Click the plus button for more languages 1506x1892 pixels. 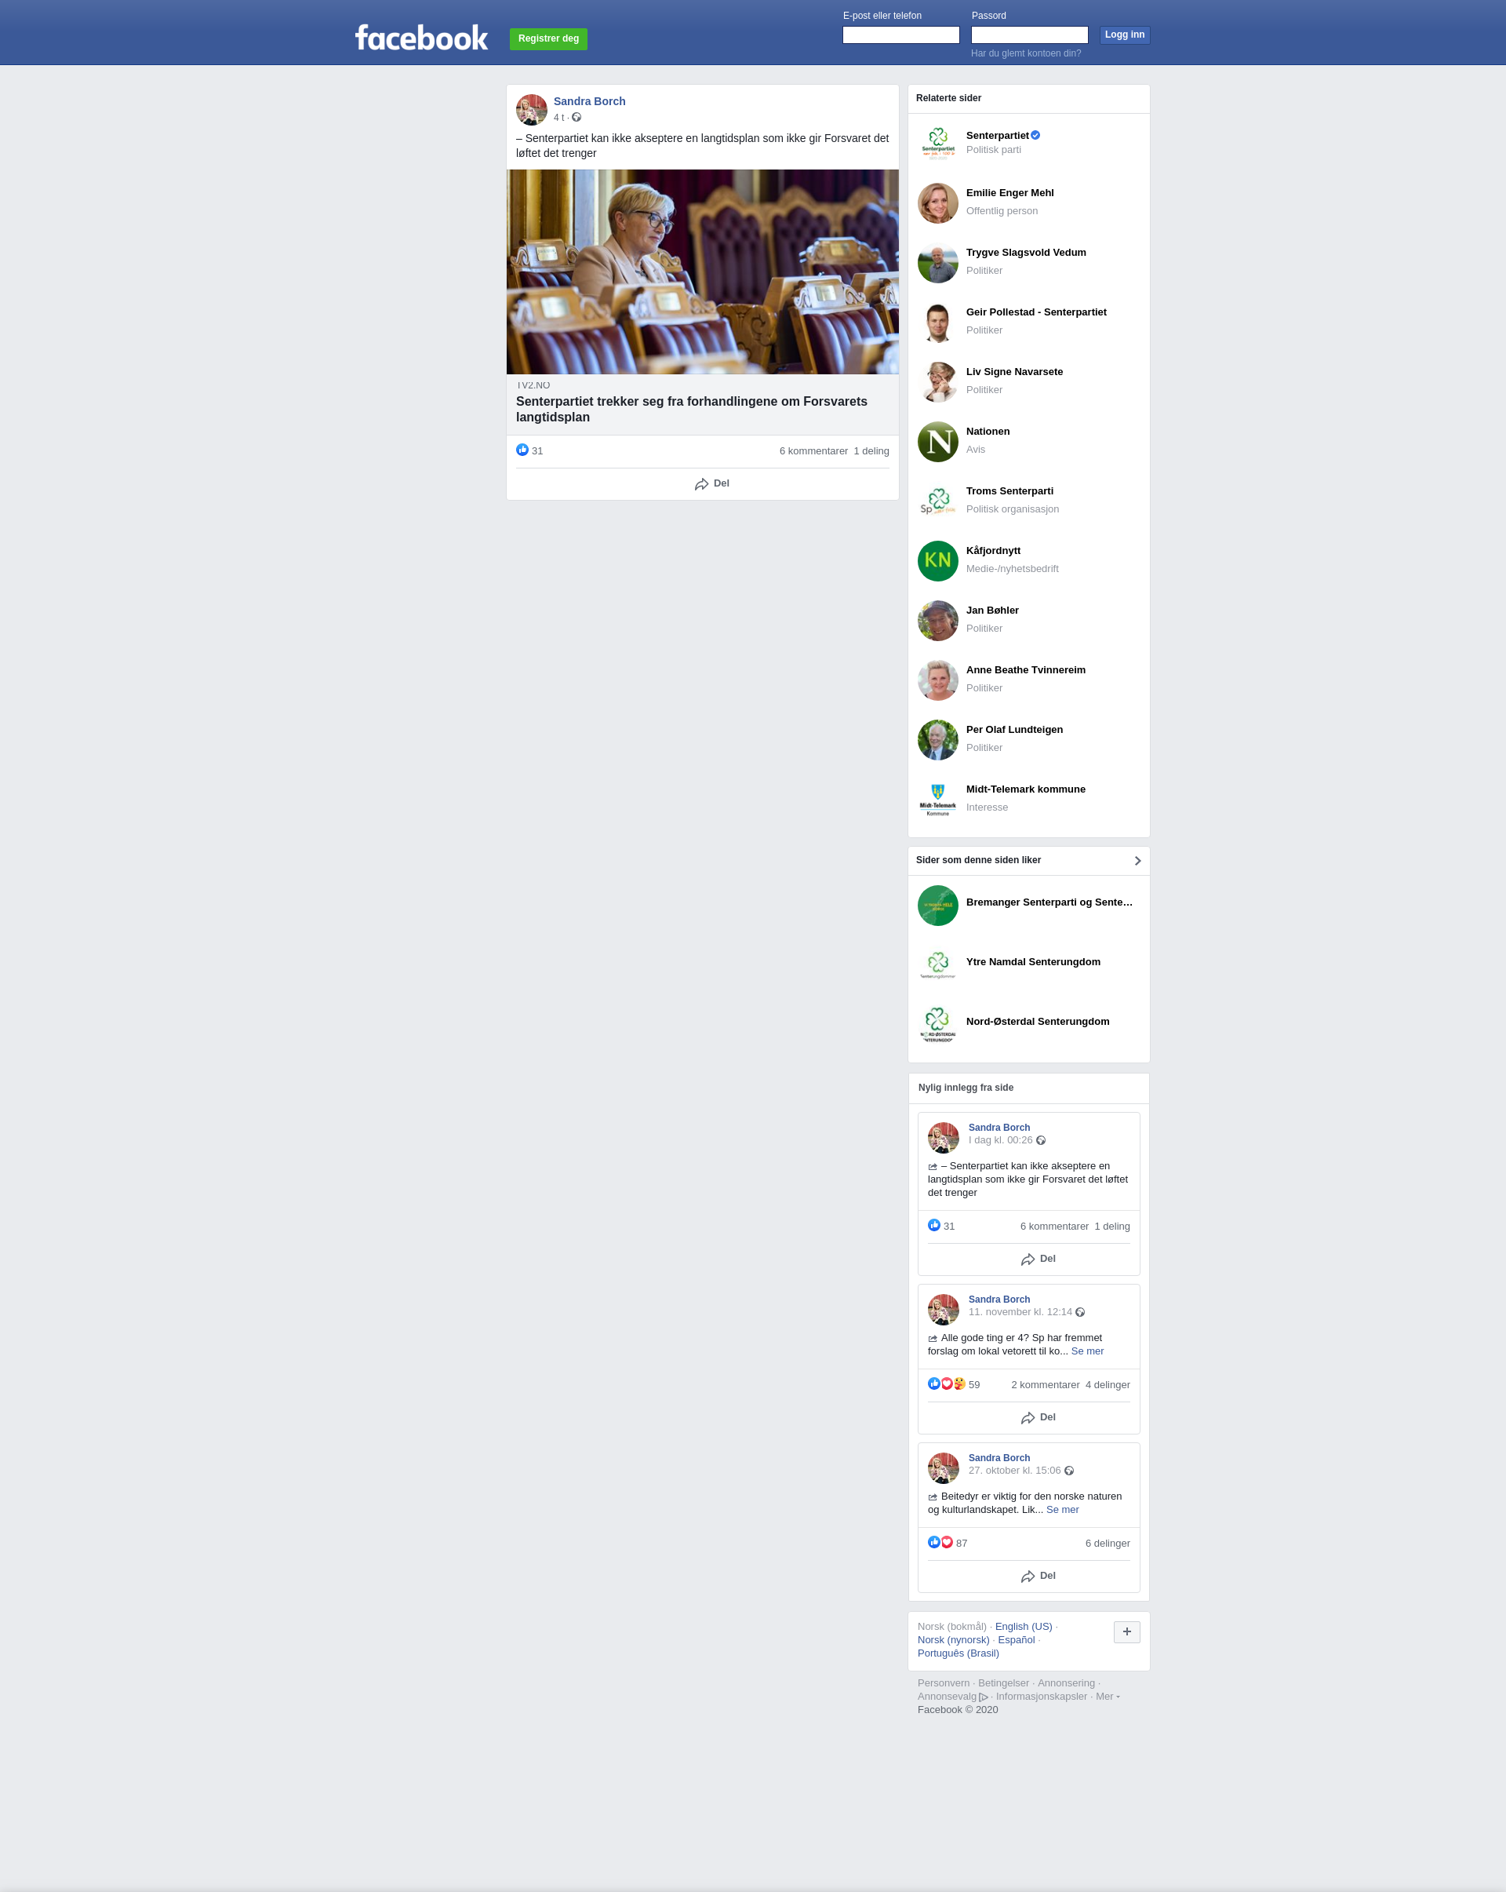pyautogui.click(x=1126, y=1632)
